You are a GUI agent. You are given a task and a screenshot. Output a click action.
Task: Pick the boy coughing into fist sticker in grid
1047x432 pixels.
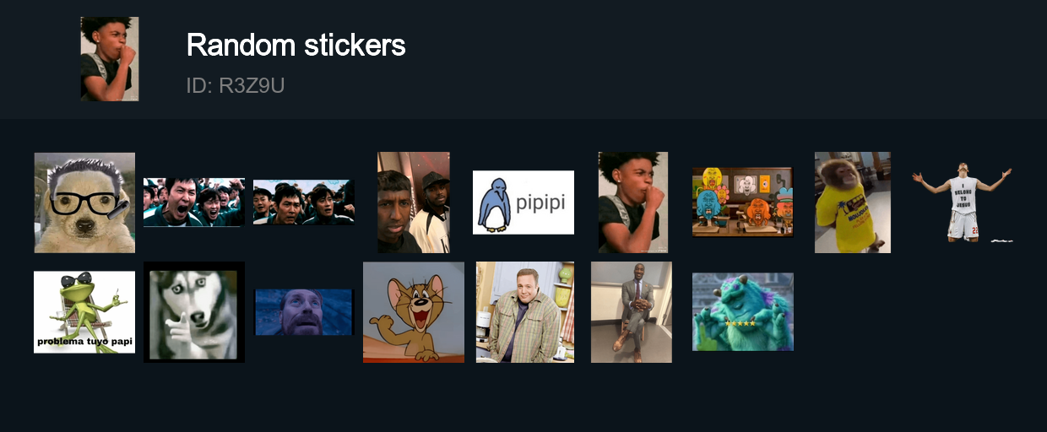[x=633, y=202]
